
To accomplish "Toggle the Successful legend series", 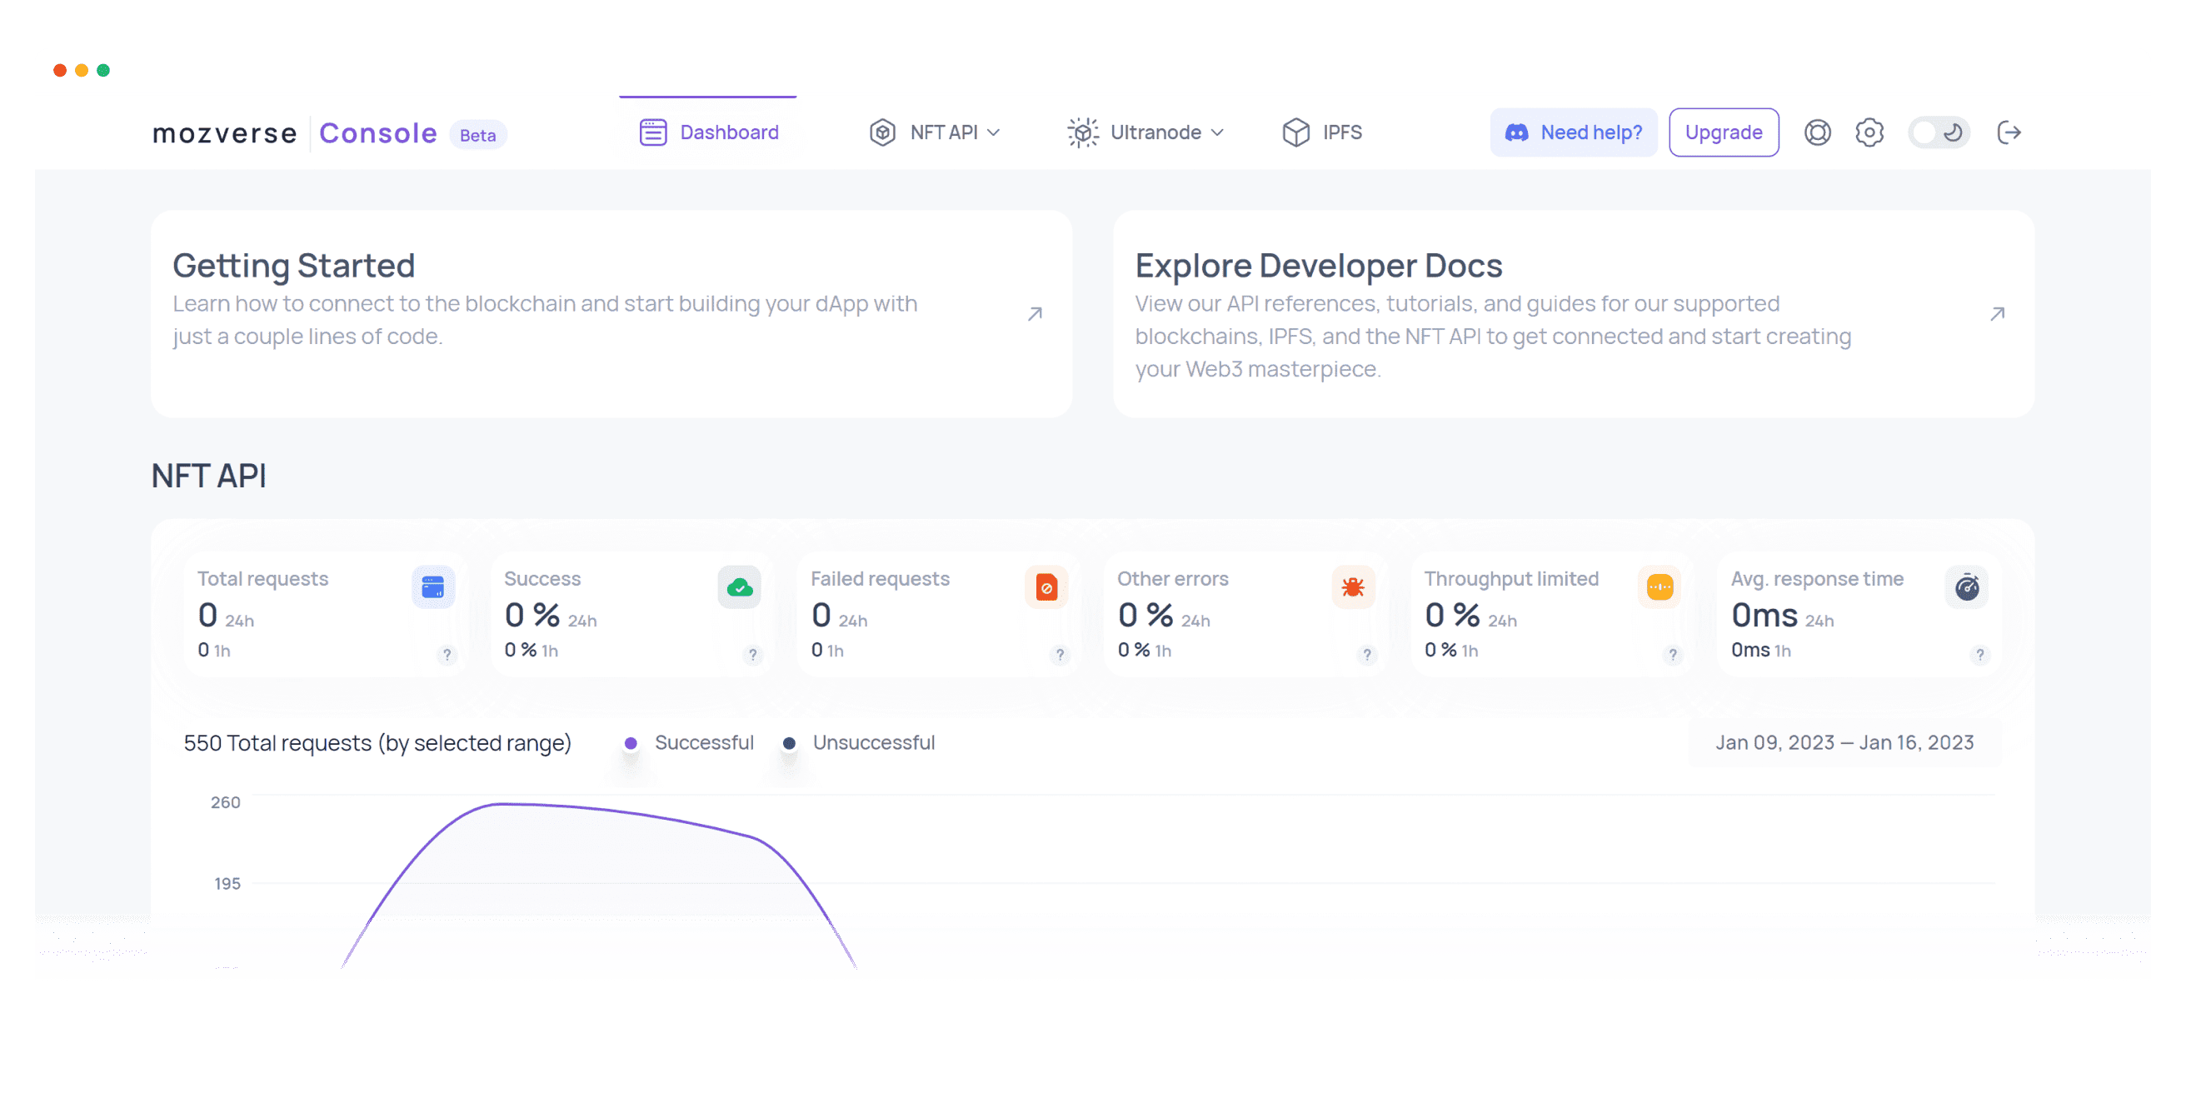I will 688,742.
